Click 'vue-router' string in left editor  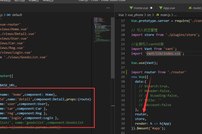click(10, 24)
